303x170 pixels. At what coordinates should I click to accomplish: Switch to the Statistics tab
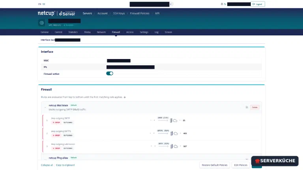coord(73,32)
